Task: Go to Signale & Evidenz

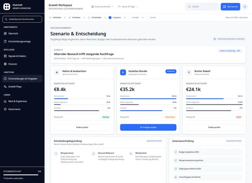Action: [x=22, y=56]
